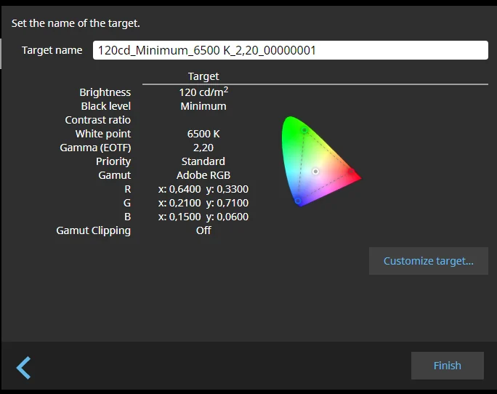Click the White point value 6500 K
The height and width of the screenshot is (394, 497).
[x=203, y=134]
